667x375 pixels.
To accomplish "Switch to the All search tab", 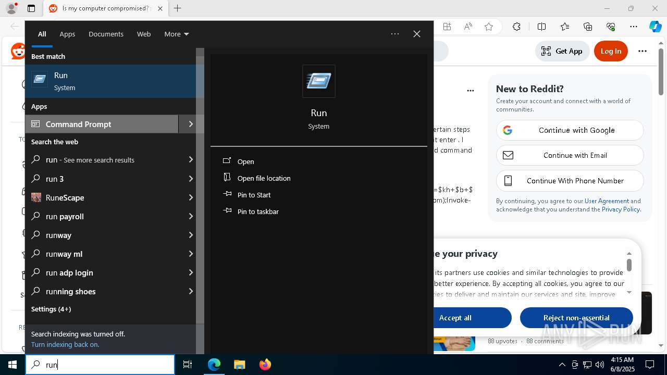I will pos(42,34).
